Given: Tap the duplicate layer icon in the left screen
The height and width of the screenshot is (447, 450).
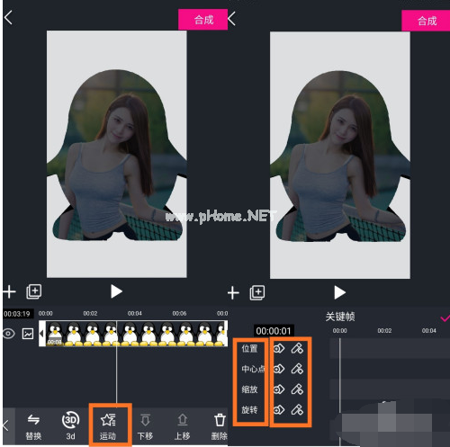Looking at the screenshot, I should (x=34, y=291).
